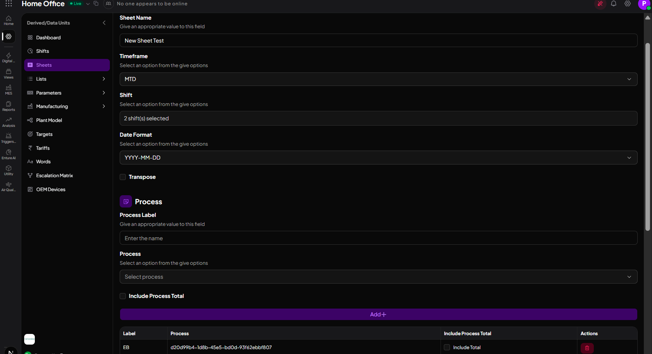Screen dimensions: 652x354
Task: Open notifications bell
Action: [613, 4]
